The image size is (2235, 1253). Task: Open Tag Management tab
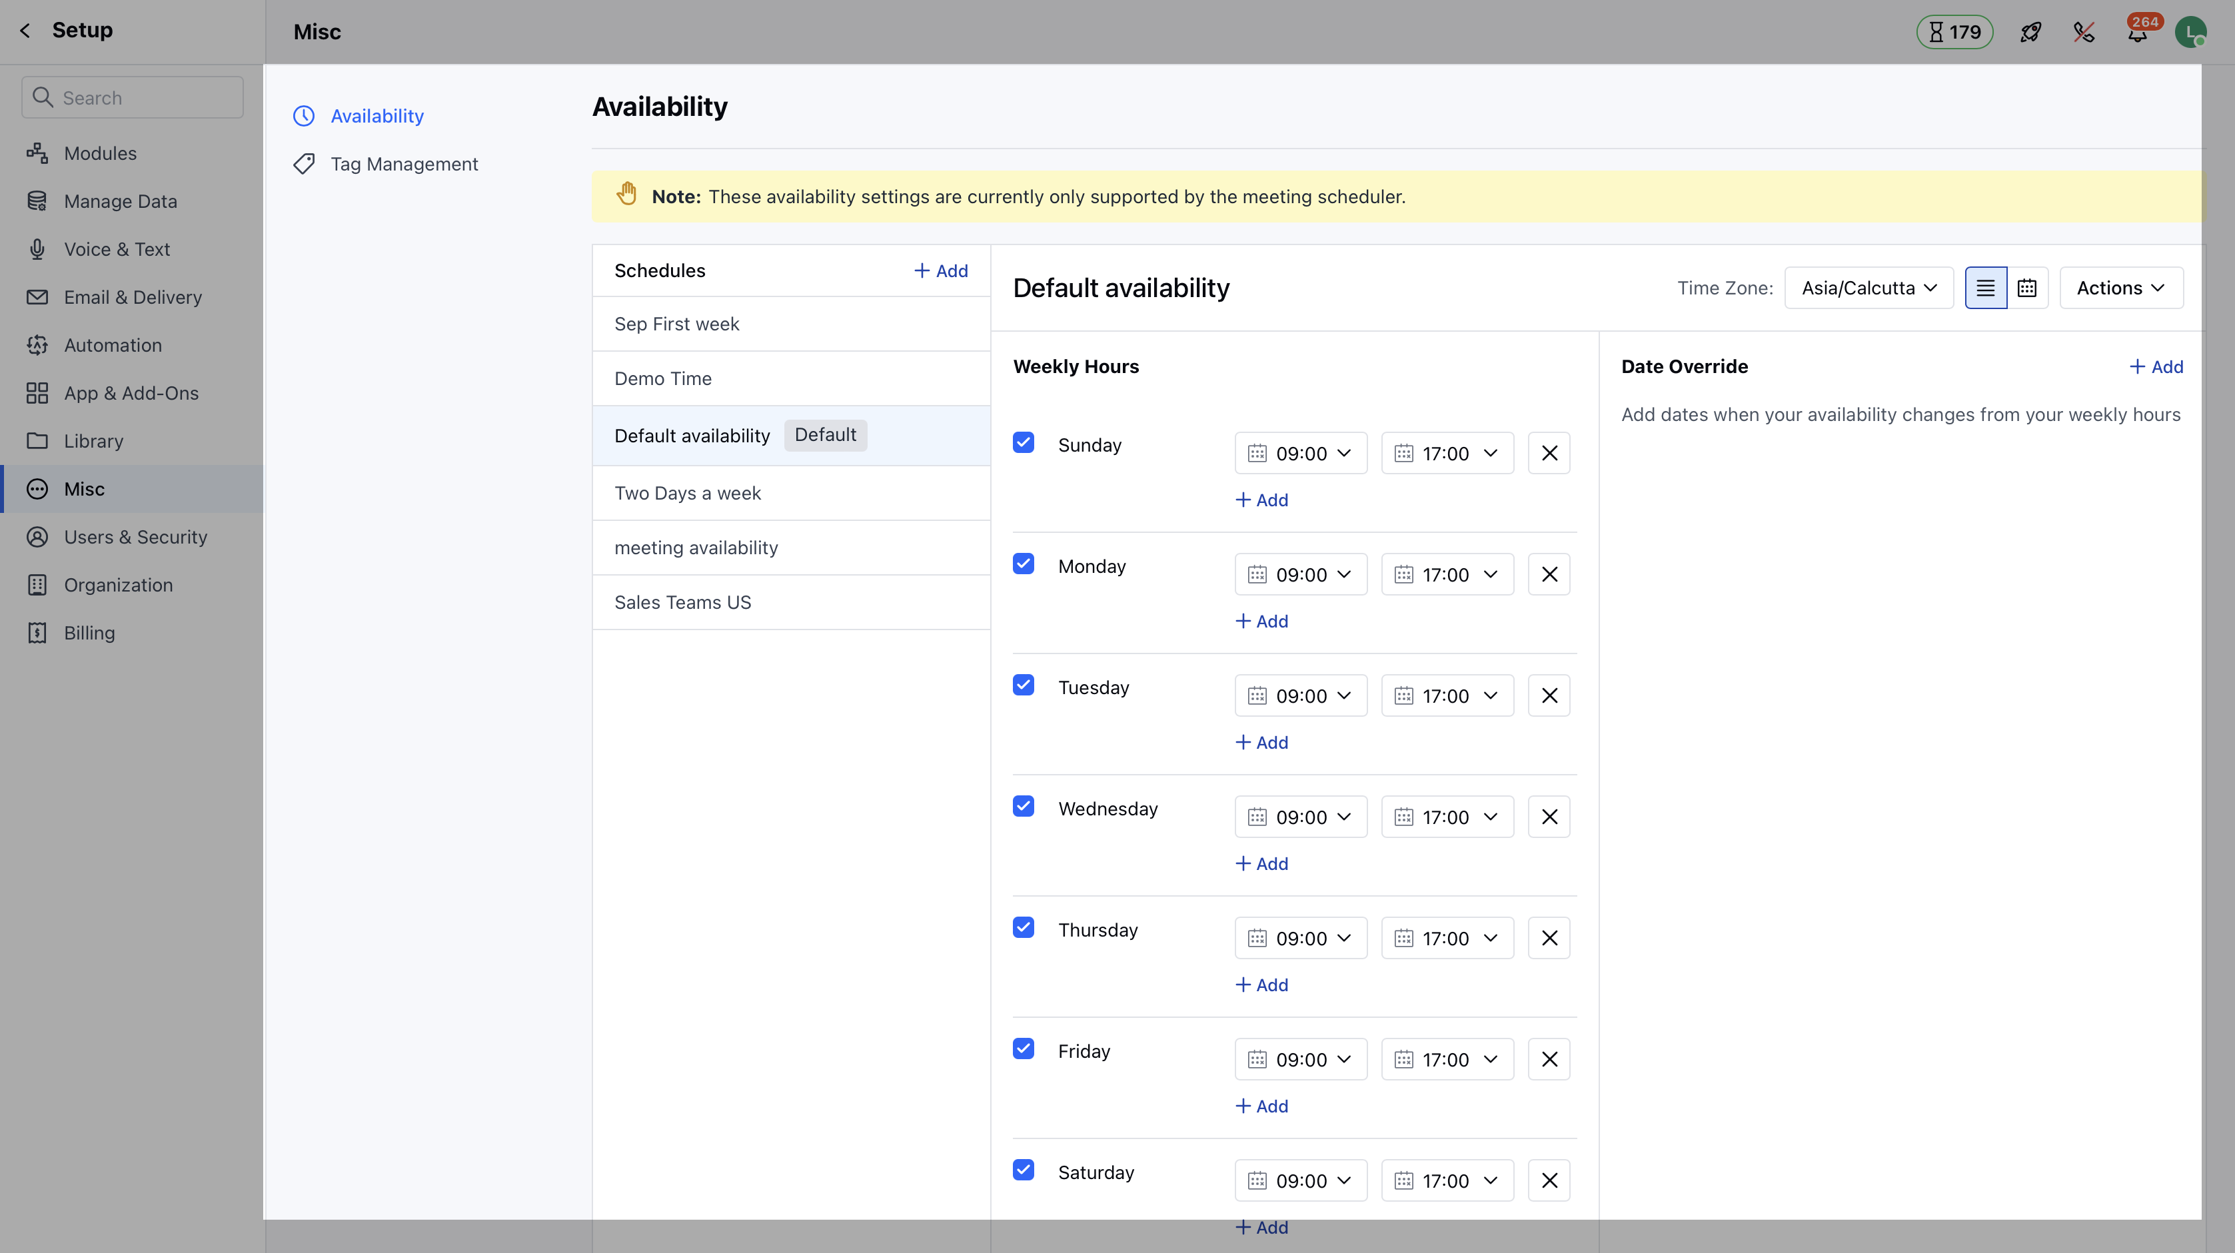pyautogui.click(x=403, y=164)
